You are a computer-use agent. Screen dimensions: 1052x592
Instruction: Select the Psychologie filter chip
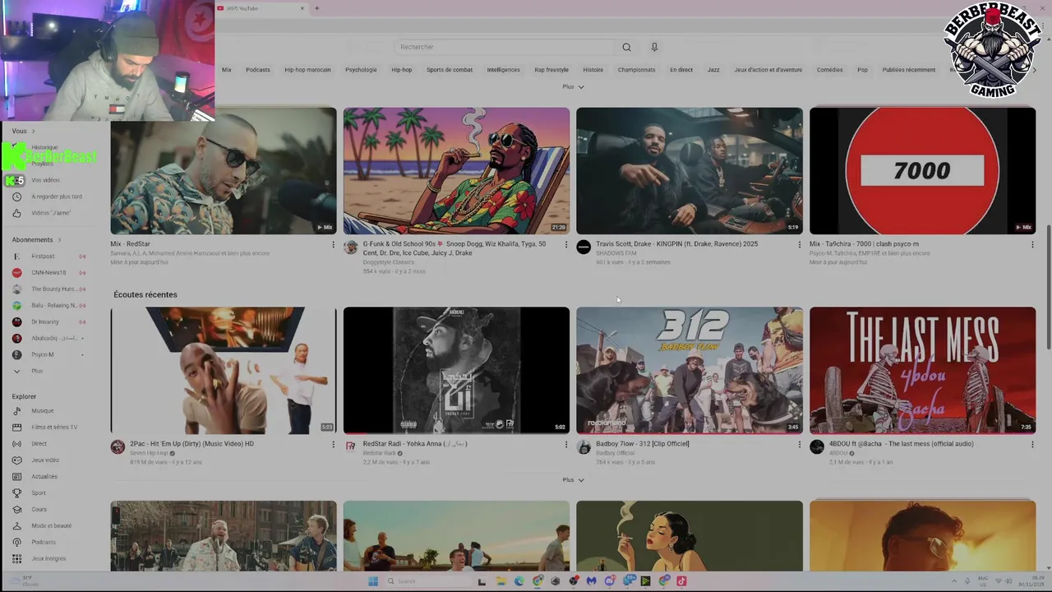(361, 70)
